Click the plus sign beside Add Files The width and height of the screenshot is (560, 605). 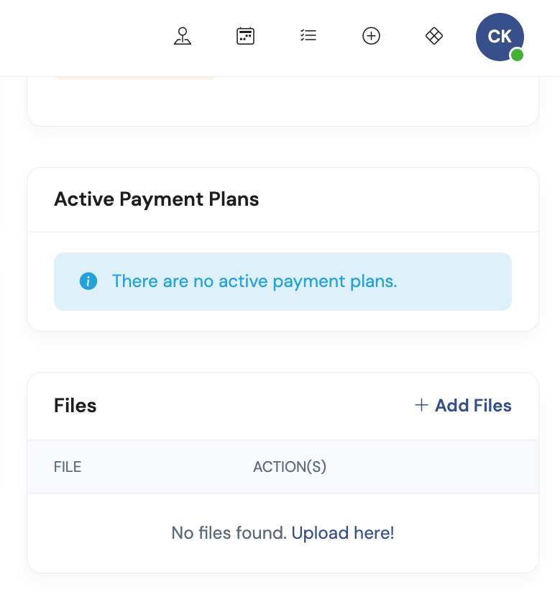(x=421, y=405)
